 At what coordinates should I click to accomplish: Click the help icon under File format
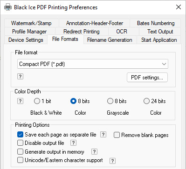click(20, 77)
